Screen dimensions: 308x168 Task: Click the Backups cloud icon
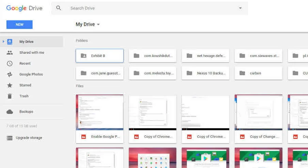[x=10, y=112]
